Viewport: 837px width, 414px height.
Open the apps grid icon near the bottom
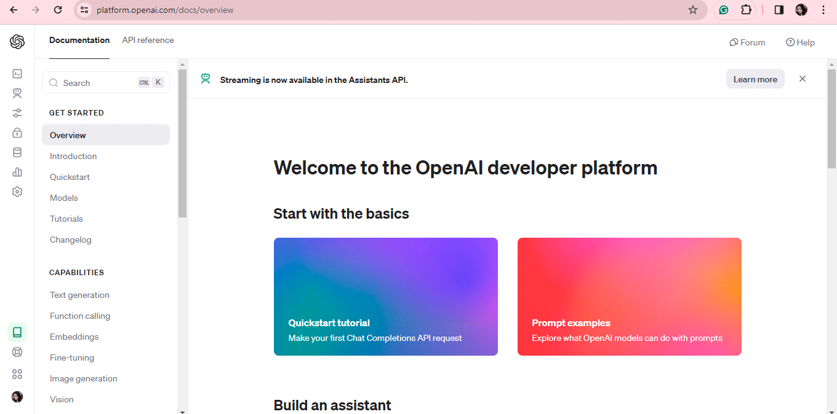pyautogui.click(x=17, y=373)
